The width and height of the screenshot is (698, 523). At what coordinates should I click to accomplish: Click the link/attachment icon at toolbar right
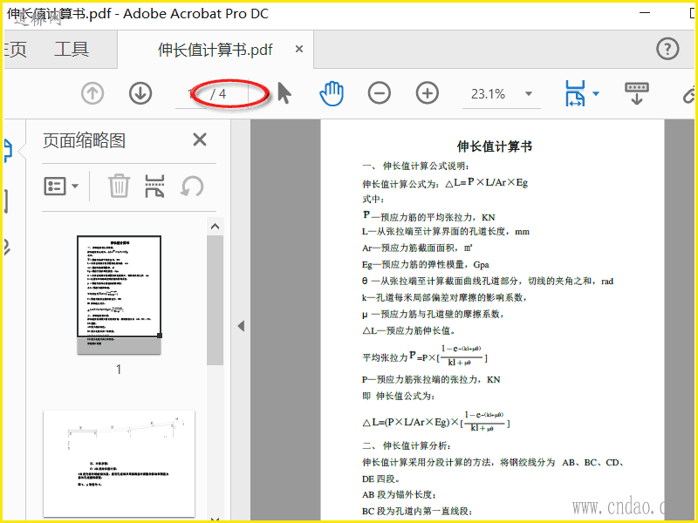689,94
